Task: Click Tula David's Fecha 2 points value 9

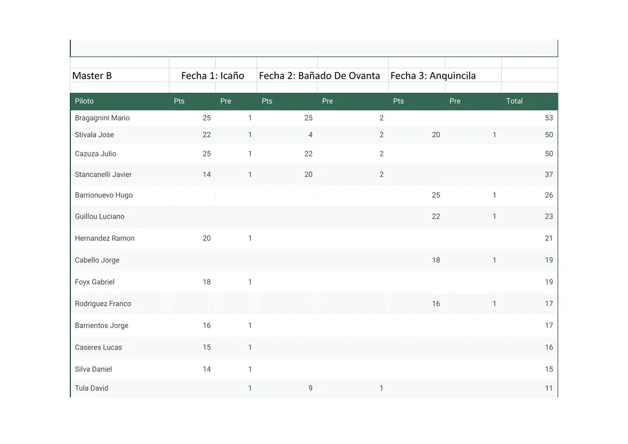Action: 310,388
